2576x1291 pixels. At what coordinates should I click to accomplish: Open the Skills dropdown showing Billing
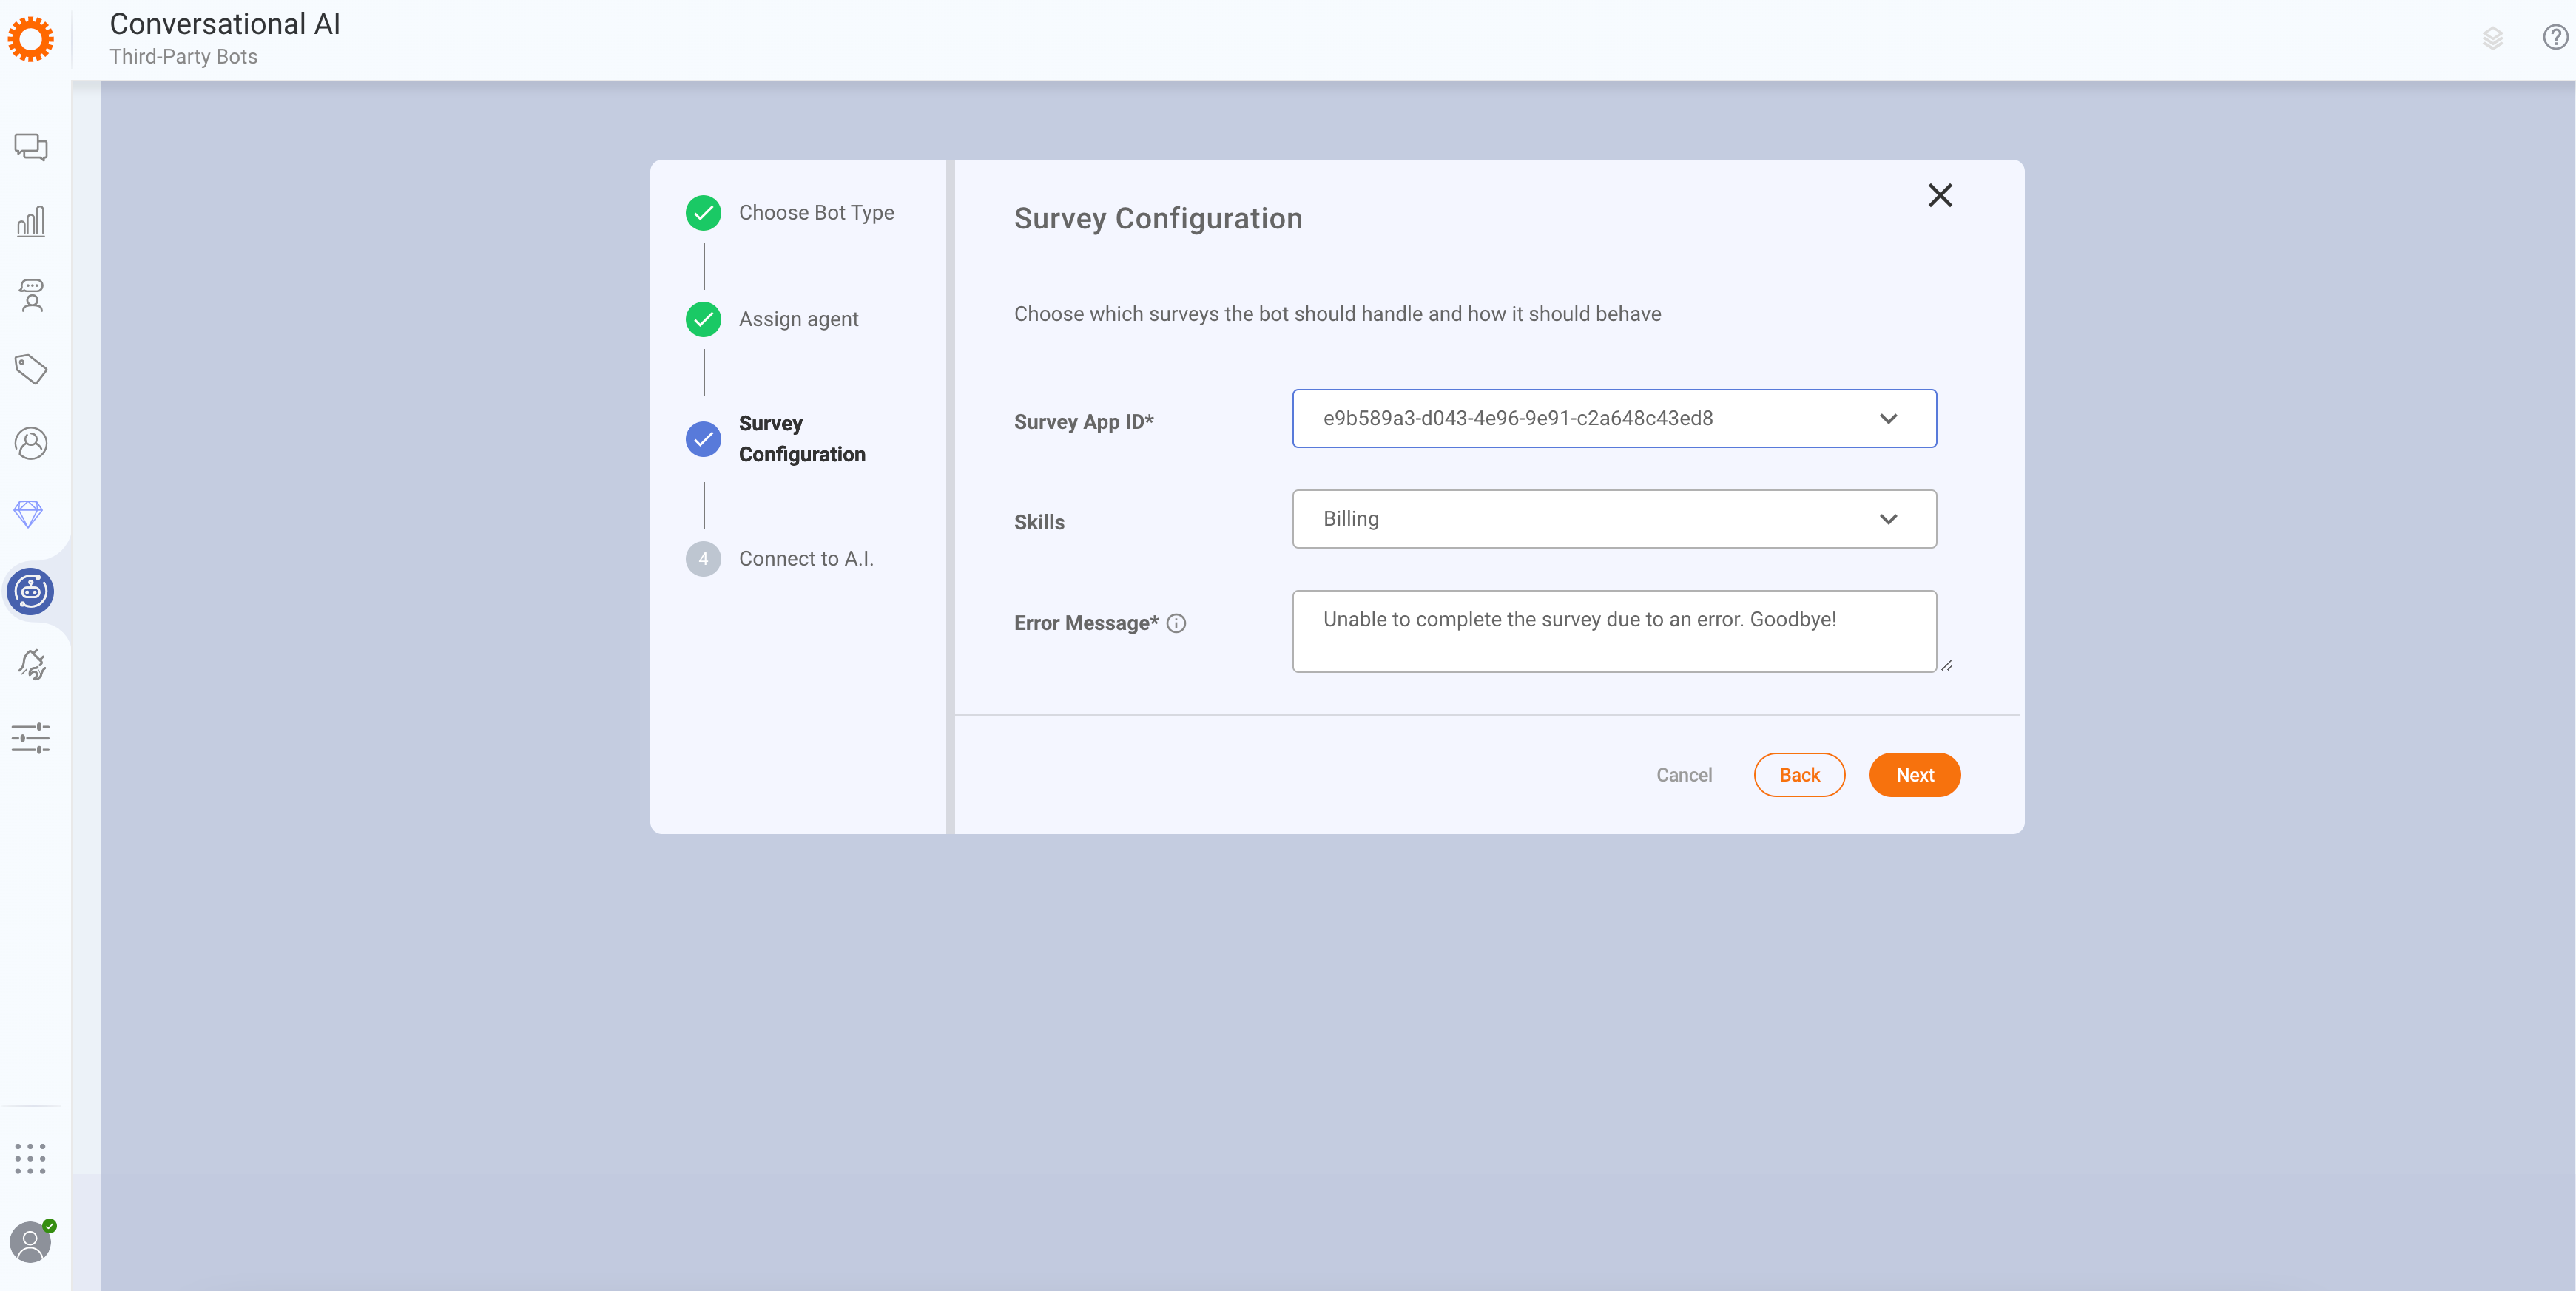1614,520
